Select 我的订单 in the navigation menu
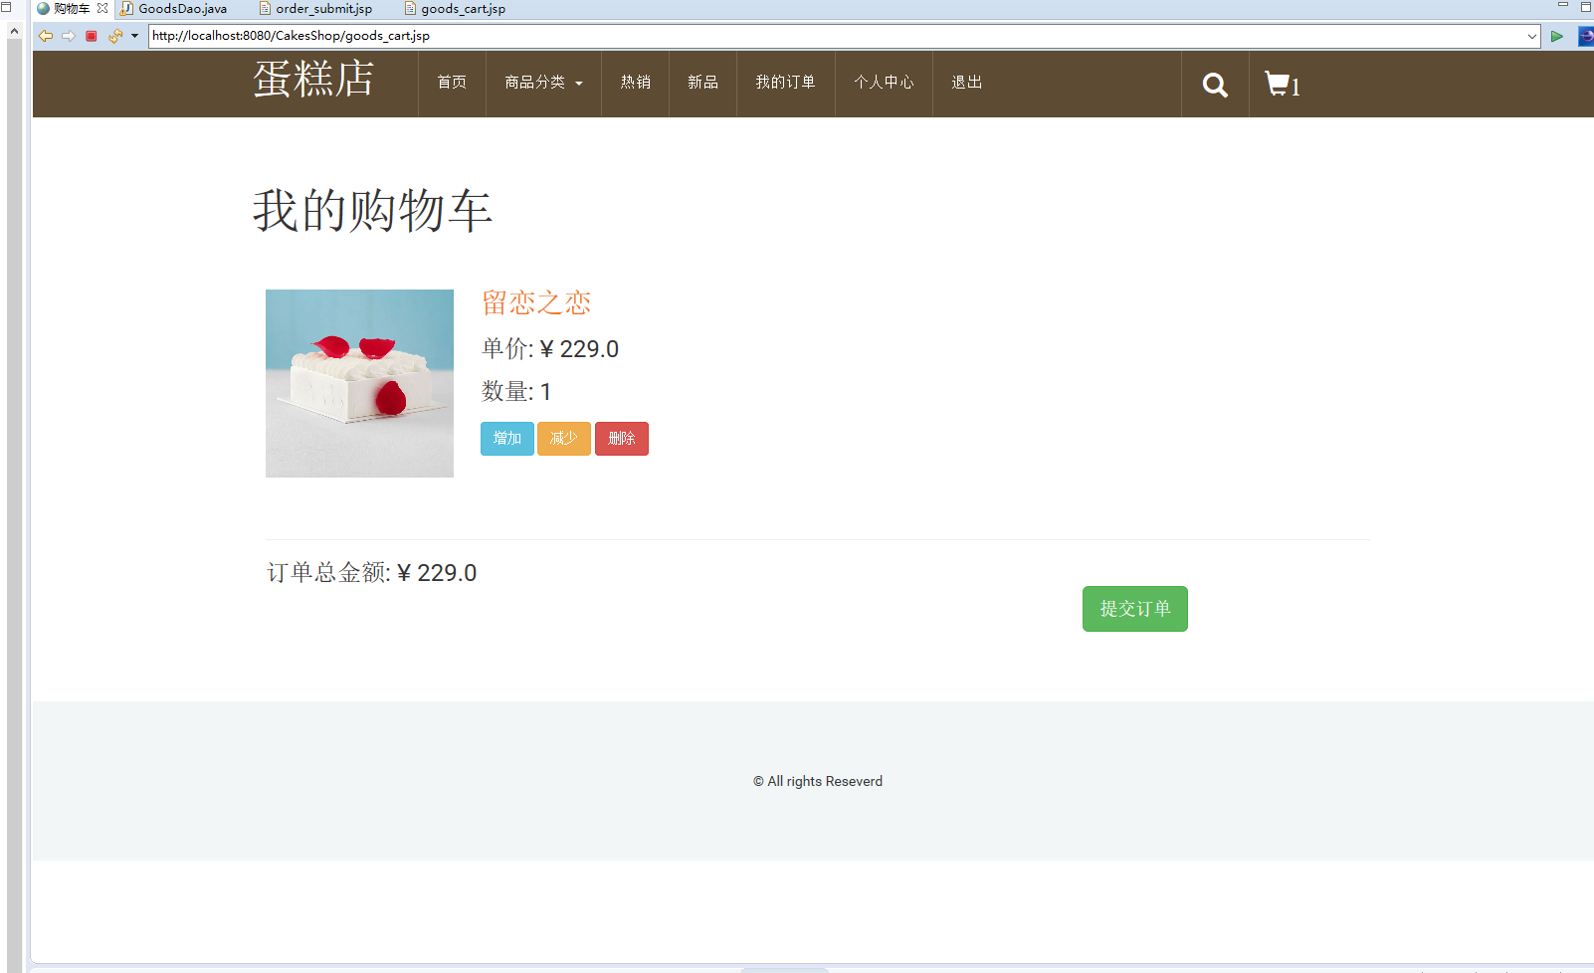The height and width of the screenshot is (973, 1594). [x=785, y=84]
